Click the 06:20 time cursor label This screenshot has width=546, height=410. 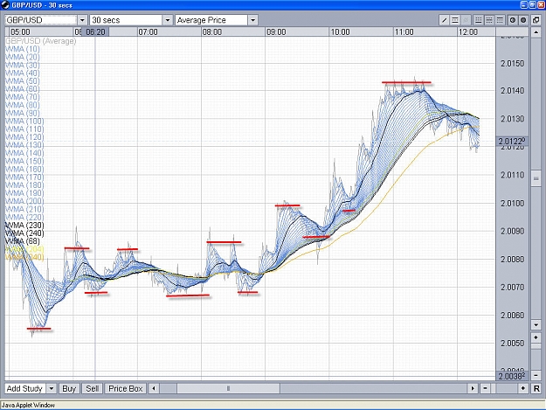click(95, 32)
